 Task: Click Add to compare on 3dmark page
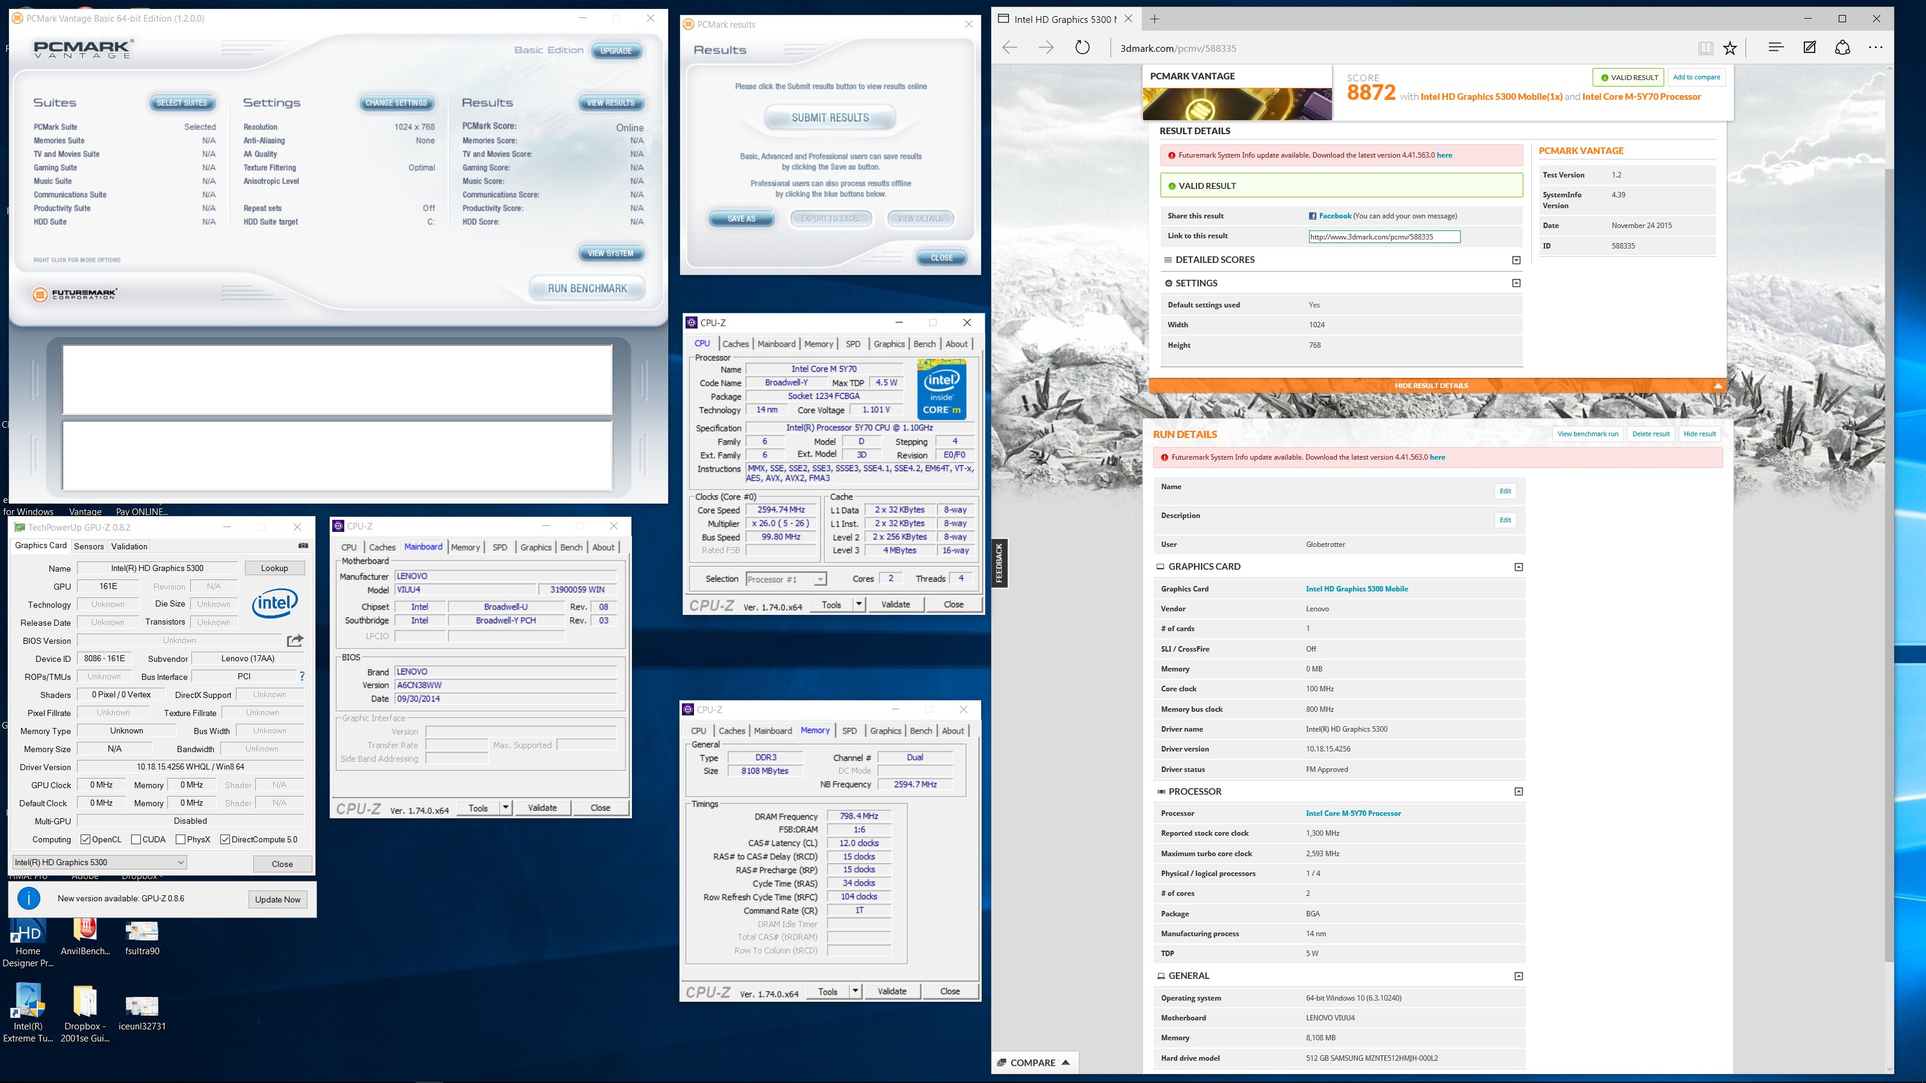point(1697,77)
